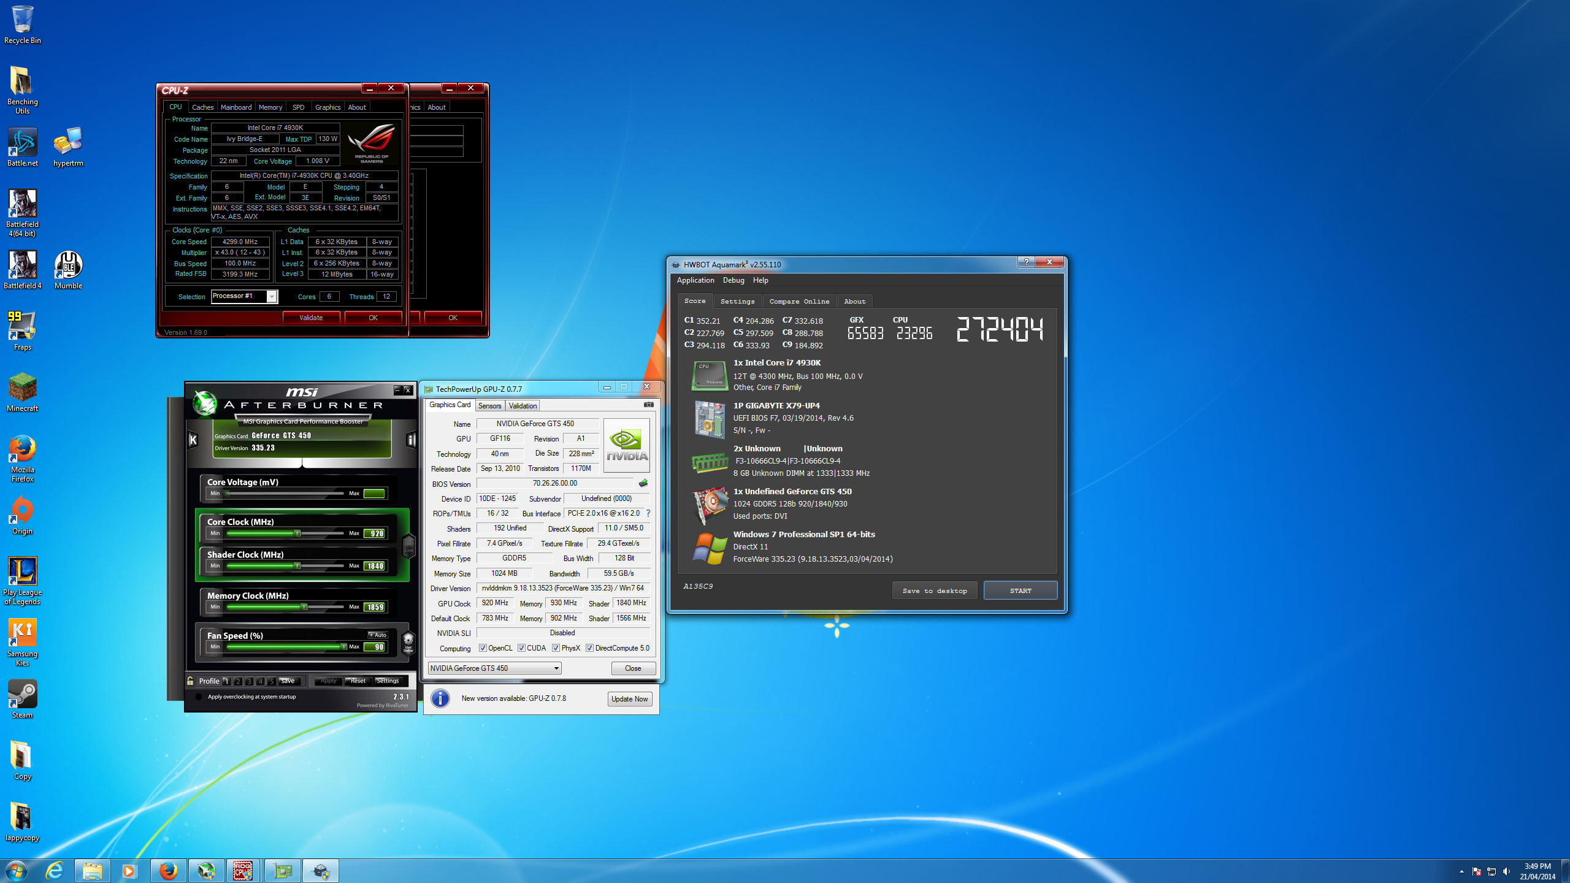1570x883 pixels.
Task: Click the ROG CPU-Z taskbar icon
Action: tap(243, 871)
